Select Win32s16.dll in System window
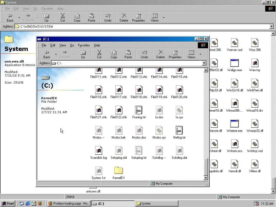276x207 pixels. pyautogui.click(x=234, y=85)
